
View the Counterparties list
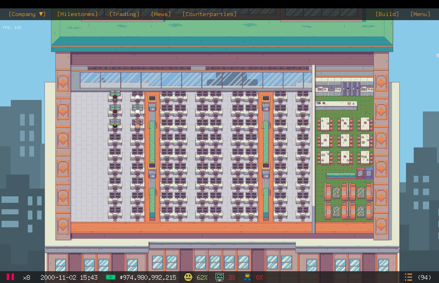click(209, 14)
